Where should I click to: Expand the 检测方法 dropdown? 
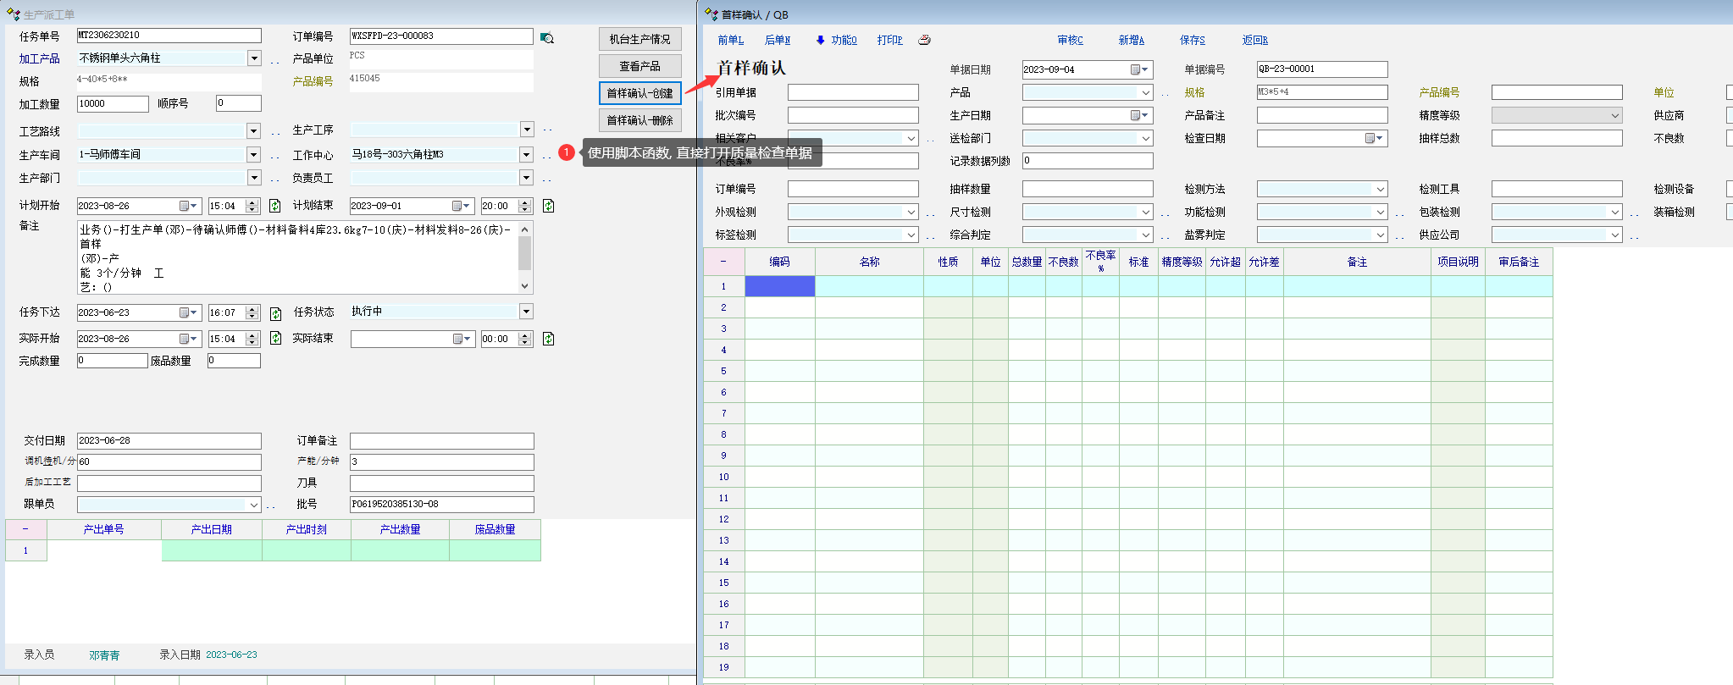(x=1380, y=189)
